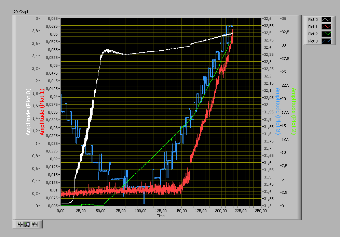Edit Plot 3 scale minimum -31,3

268,206
